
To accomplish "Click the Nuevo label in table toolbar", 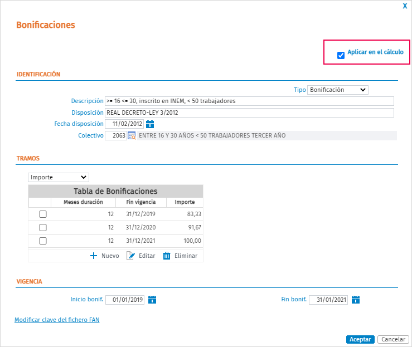I will 110,256.
